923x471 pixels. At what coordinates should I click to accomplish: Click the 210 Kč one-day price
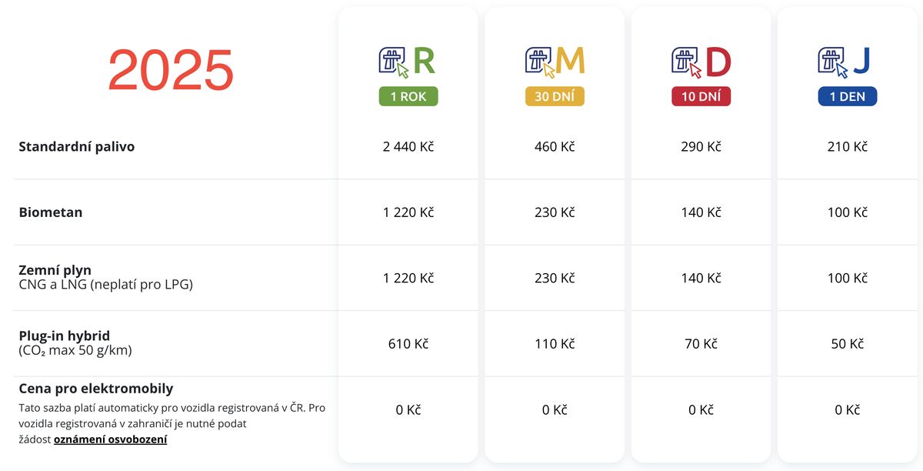coord(847,146)
